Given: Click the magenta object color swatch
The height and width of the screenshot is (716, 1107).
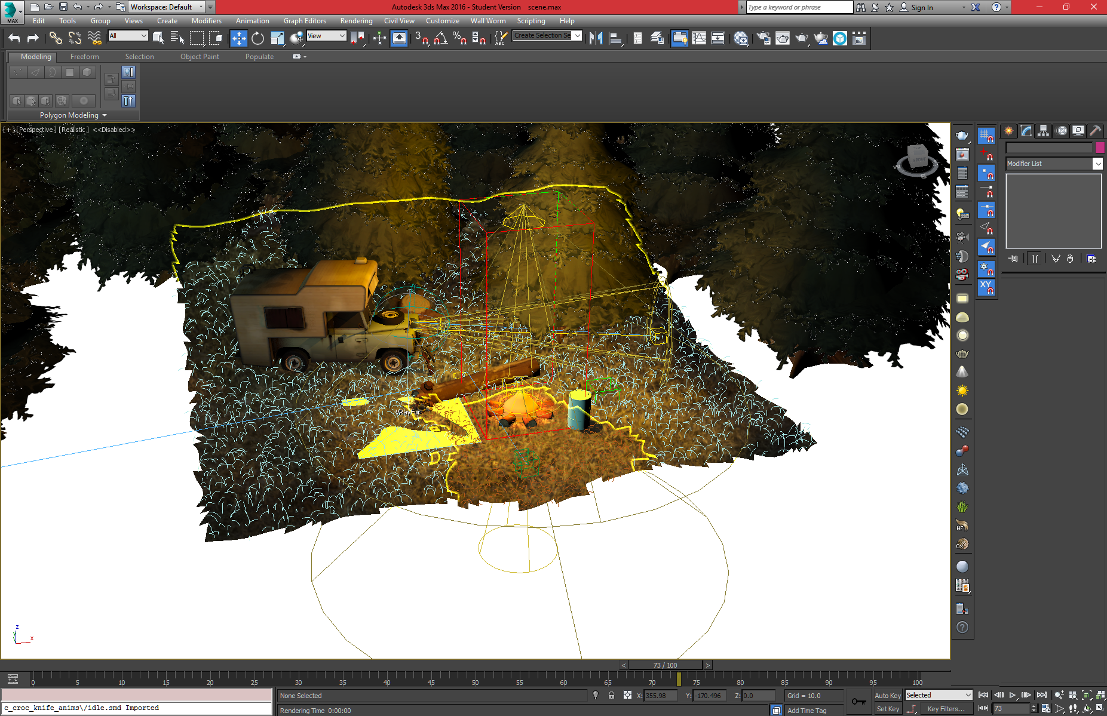Looking at the screenshot, I should [x=1100, y=147].
